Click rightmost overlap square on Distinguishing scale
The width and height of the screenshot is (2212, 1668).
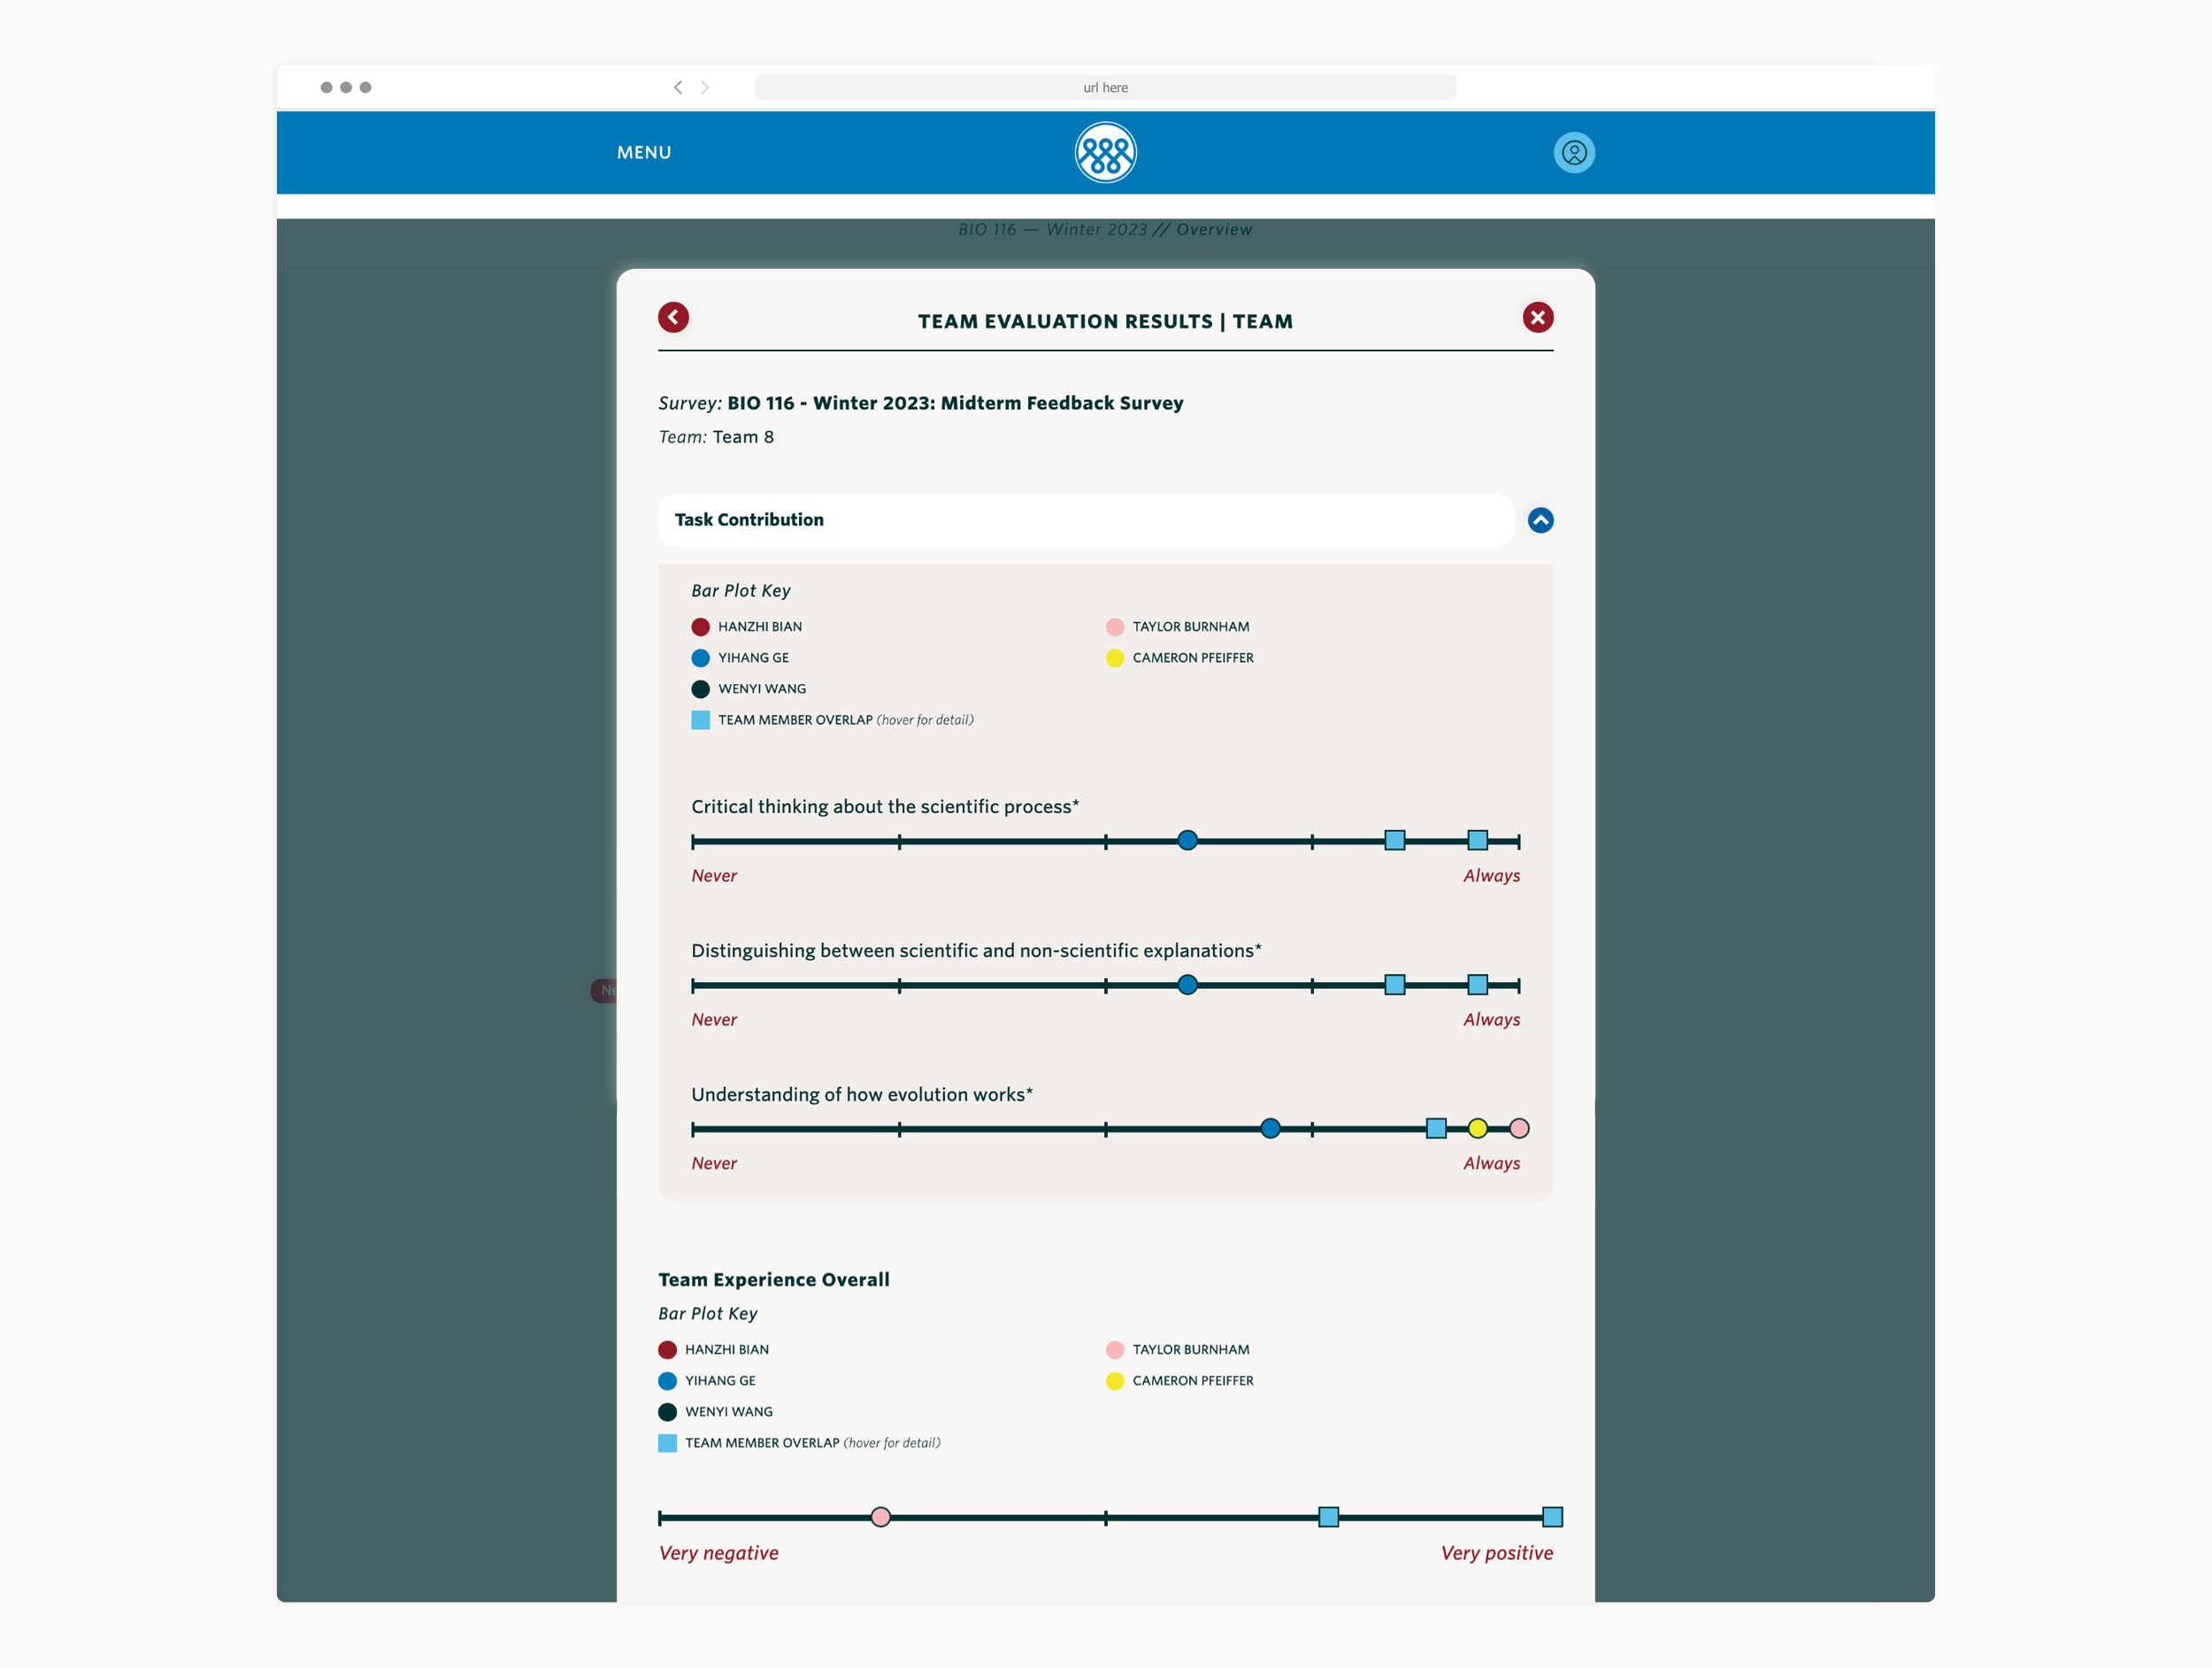[1477, 985]
